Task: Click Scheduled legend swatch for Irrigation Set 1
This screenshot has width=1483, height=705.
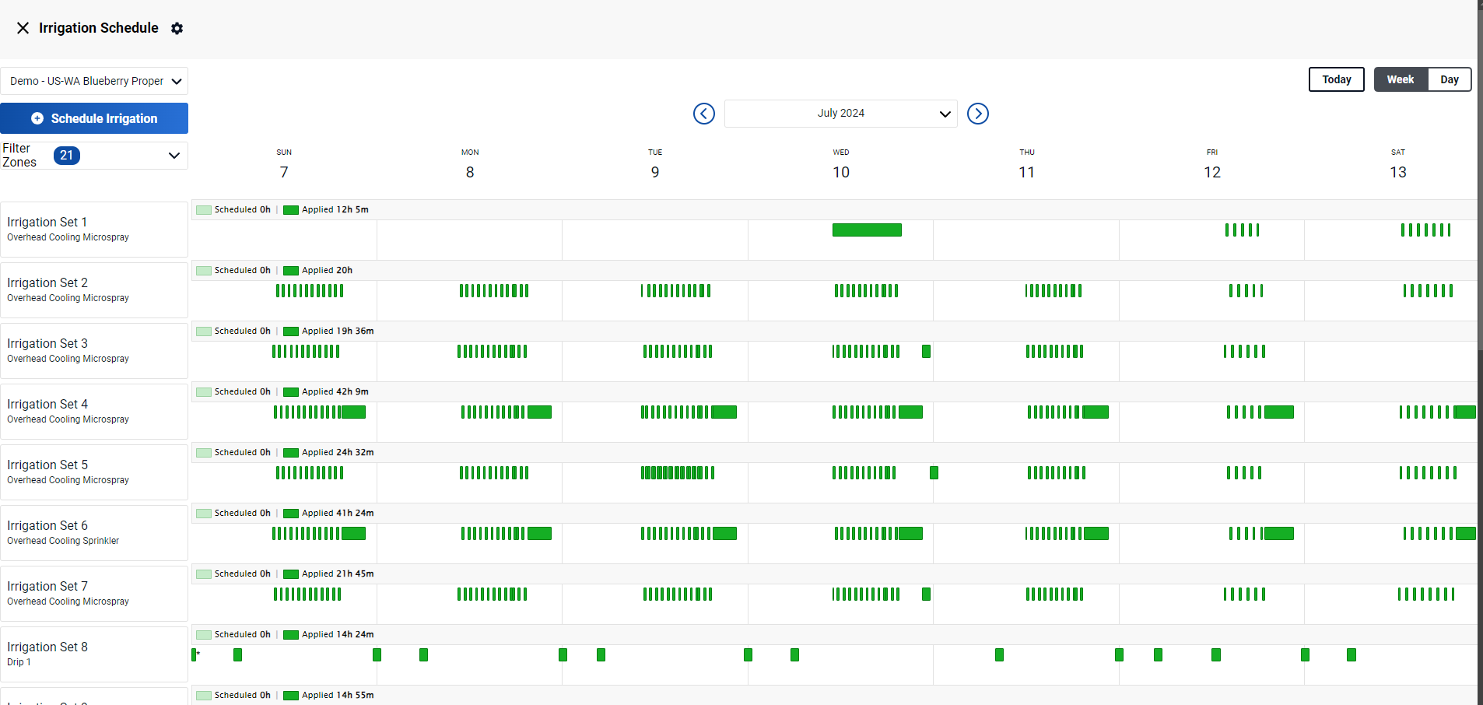Action: [x=204, y=210]
